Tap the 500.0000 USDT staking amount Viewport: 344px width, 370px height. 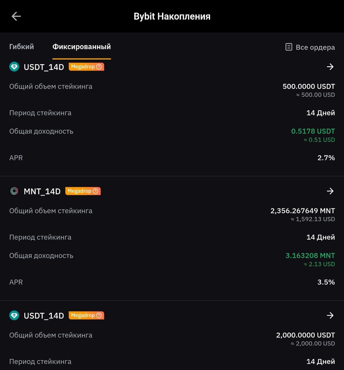(x=309, y=87)
